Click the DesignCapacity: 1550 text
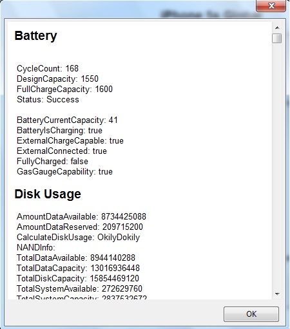 (57, 79)
